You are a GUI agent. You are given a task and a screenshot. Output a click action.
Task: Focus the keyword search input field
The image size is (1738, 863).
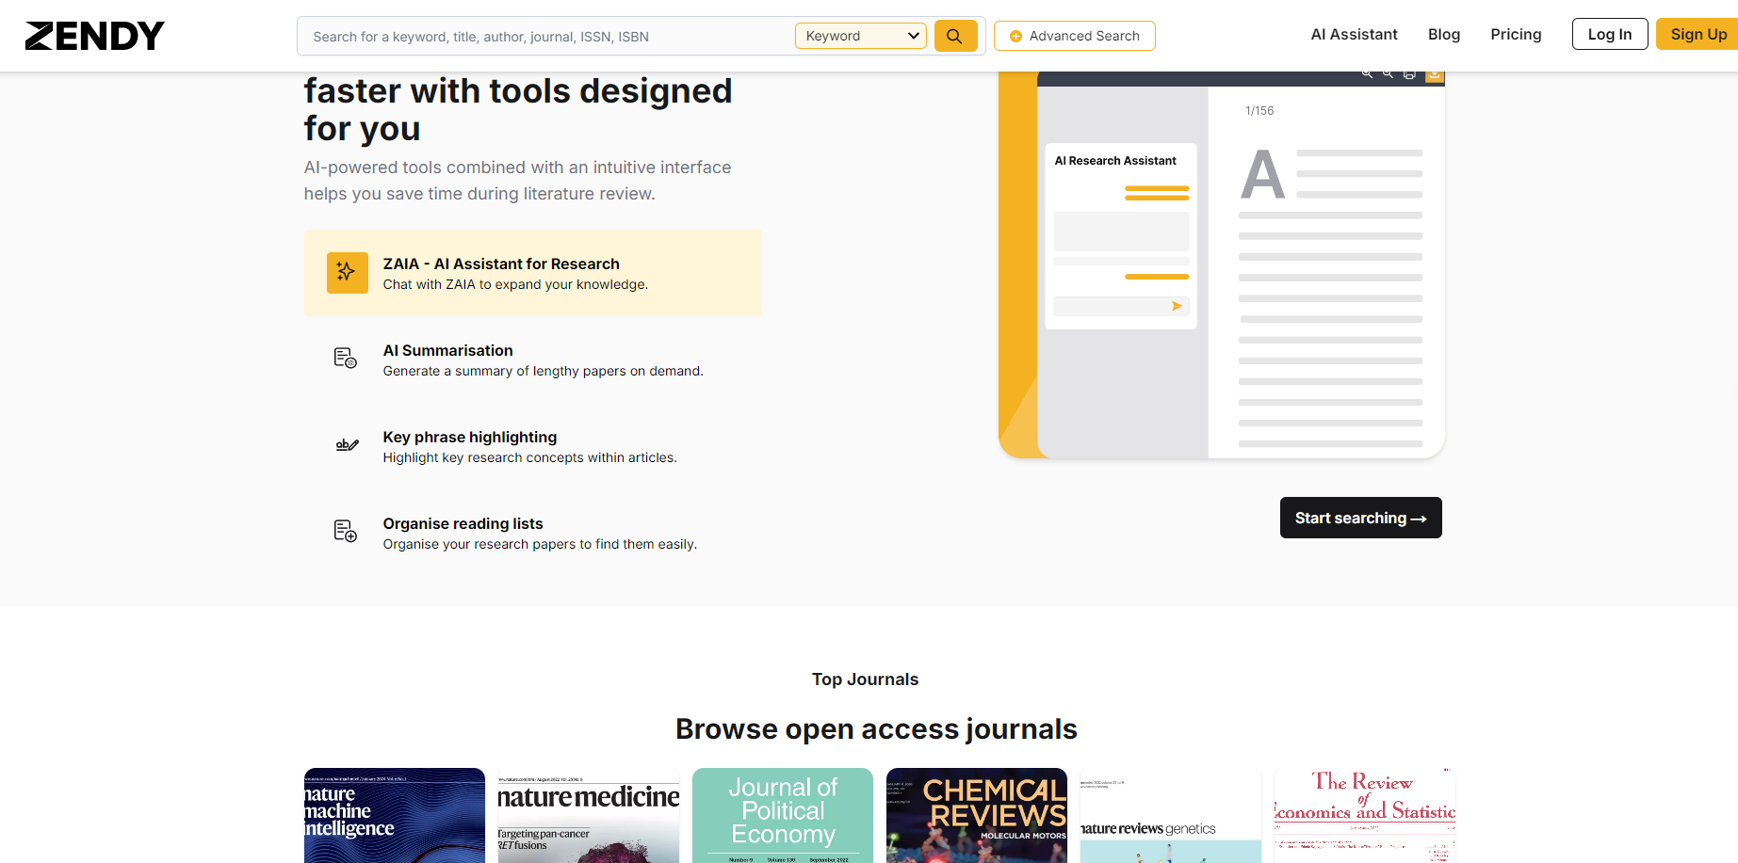(546, 37)
